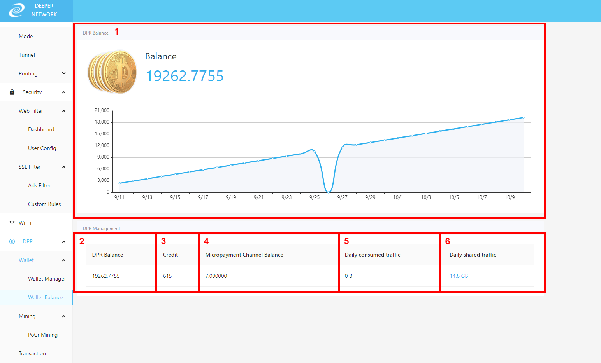The height and width of the screenshot is (363, 601).
Task: Click the Security lock icon
Action: [12, 92]
